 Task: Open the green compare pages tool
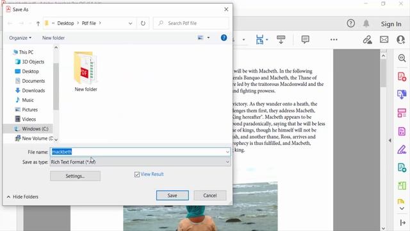pyautogui.click(x=402, y=185)
